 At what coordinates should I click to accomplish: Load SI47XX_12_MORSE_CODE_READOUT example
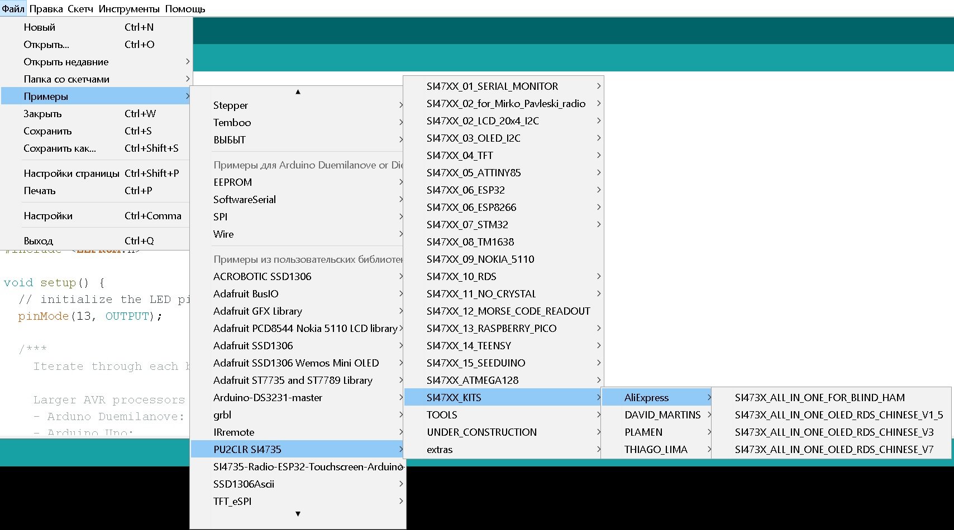[503, 311]
